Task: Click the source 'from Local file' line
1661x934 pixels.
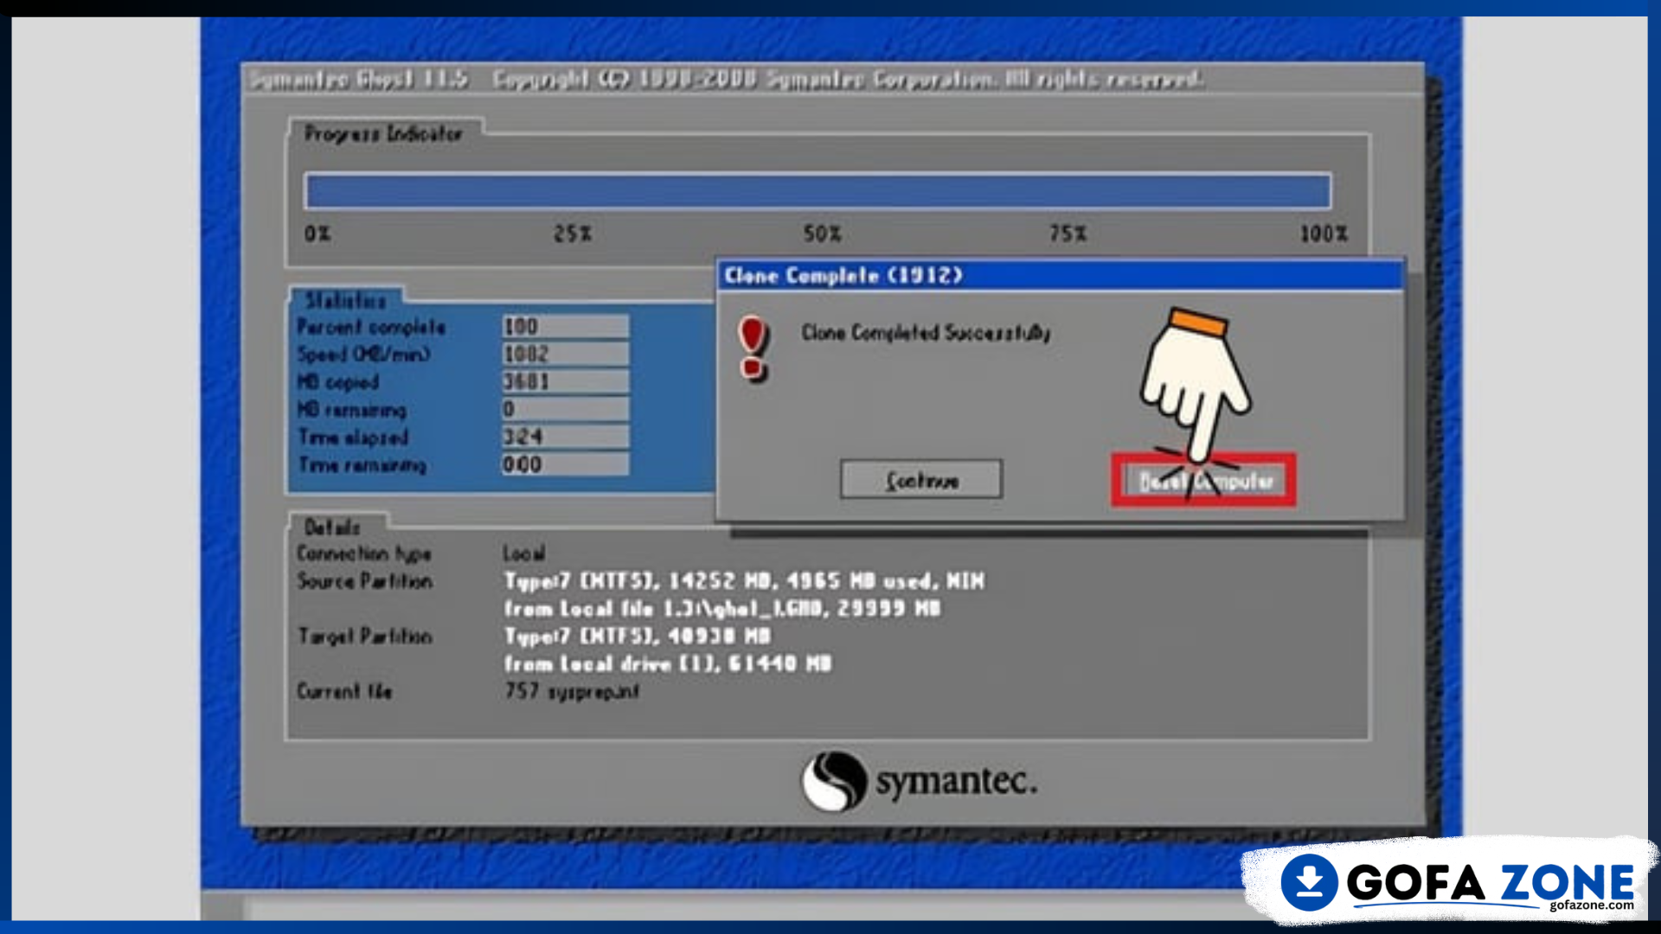Action: [x=722, y=609]
